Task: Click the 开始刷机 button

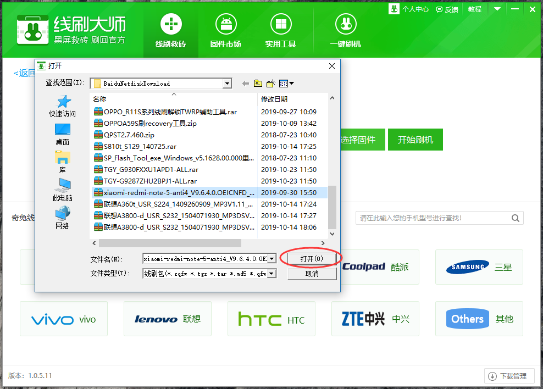Action: coord(415,140)
